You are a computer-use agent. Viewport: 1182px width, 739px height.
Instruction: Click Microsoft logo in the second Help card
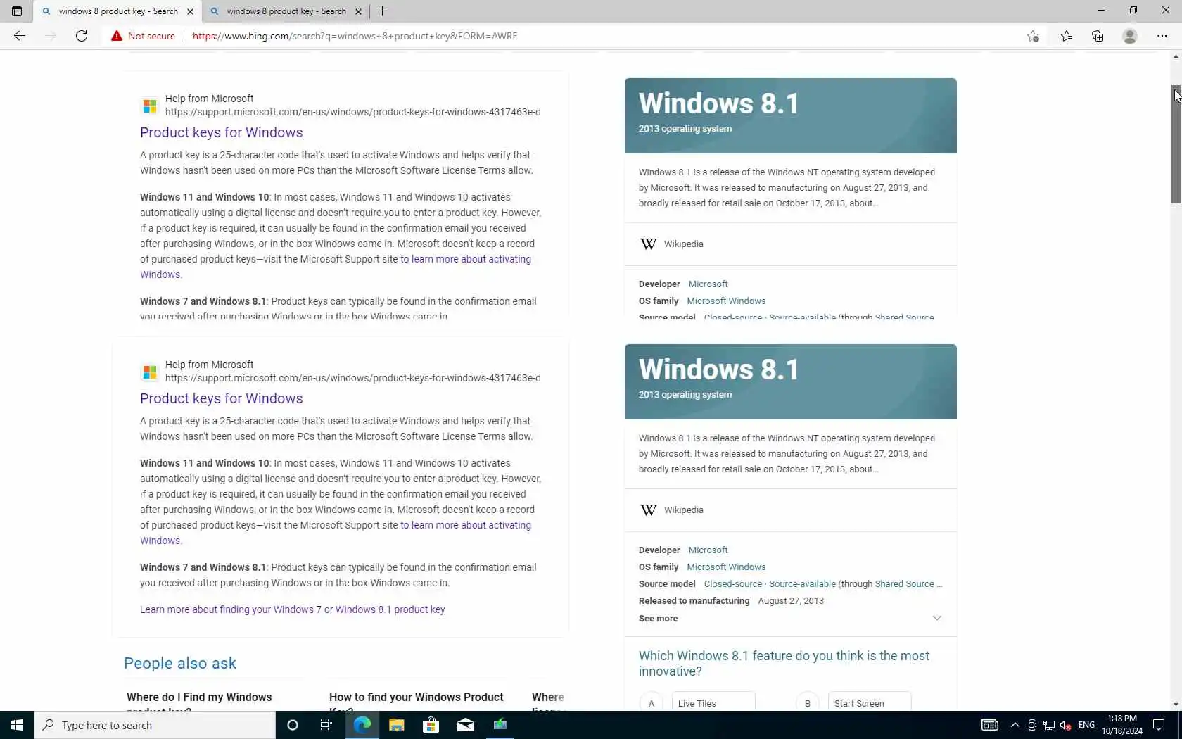150,372
